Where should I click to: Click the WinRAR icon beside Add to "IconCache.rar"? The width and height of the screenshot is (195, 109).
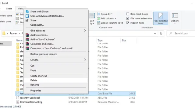pyautogui.click(x=27, y=40)
